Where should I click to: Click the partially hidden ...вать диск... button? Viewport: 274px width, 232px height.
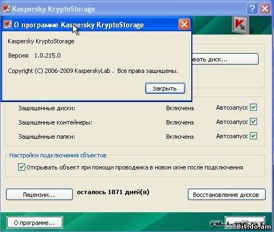(225, 59)
